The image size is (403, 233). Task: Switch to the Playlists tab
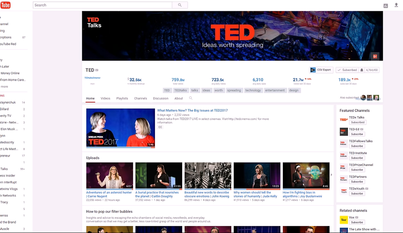pos(122,98)
